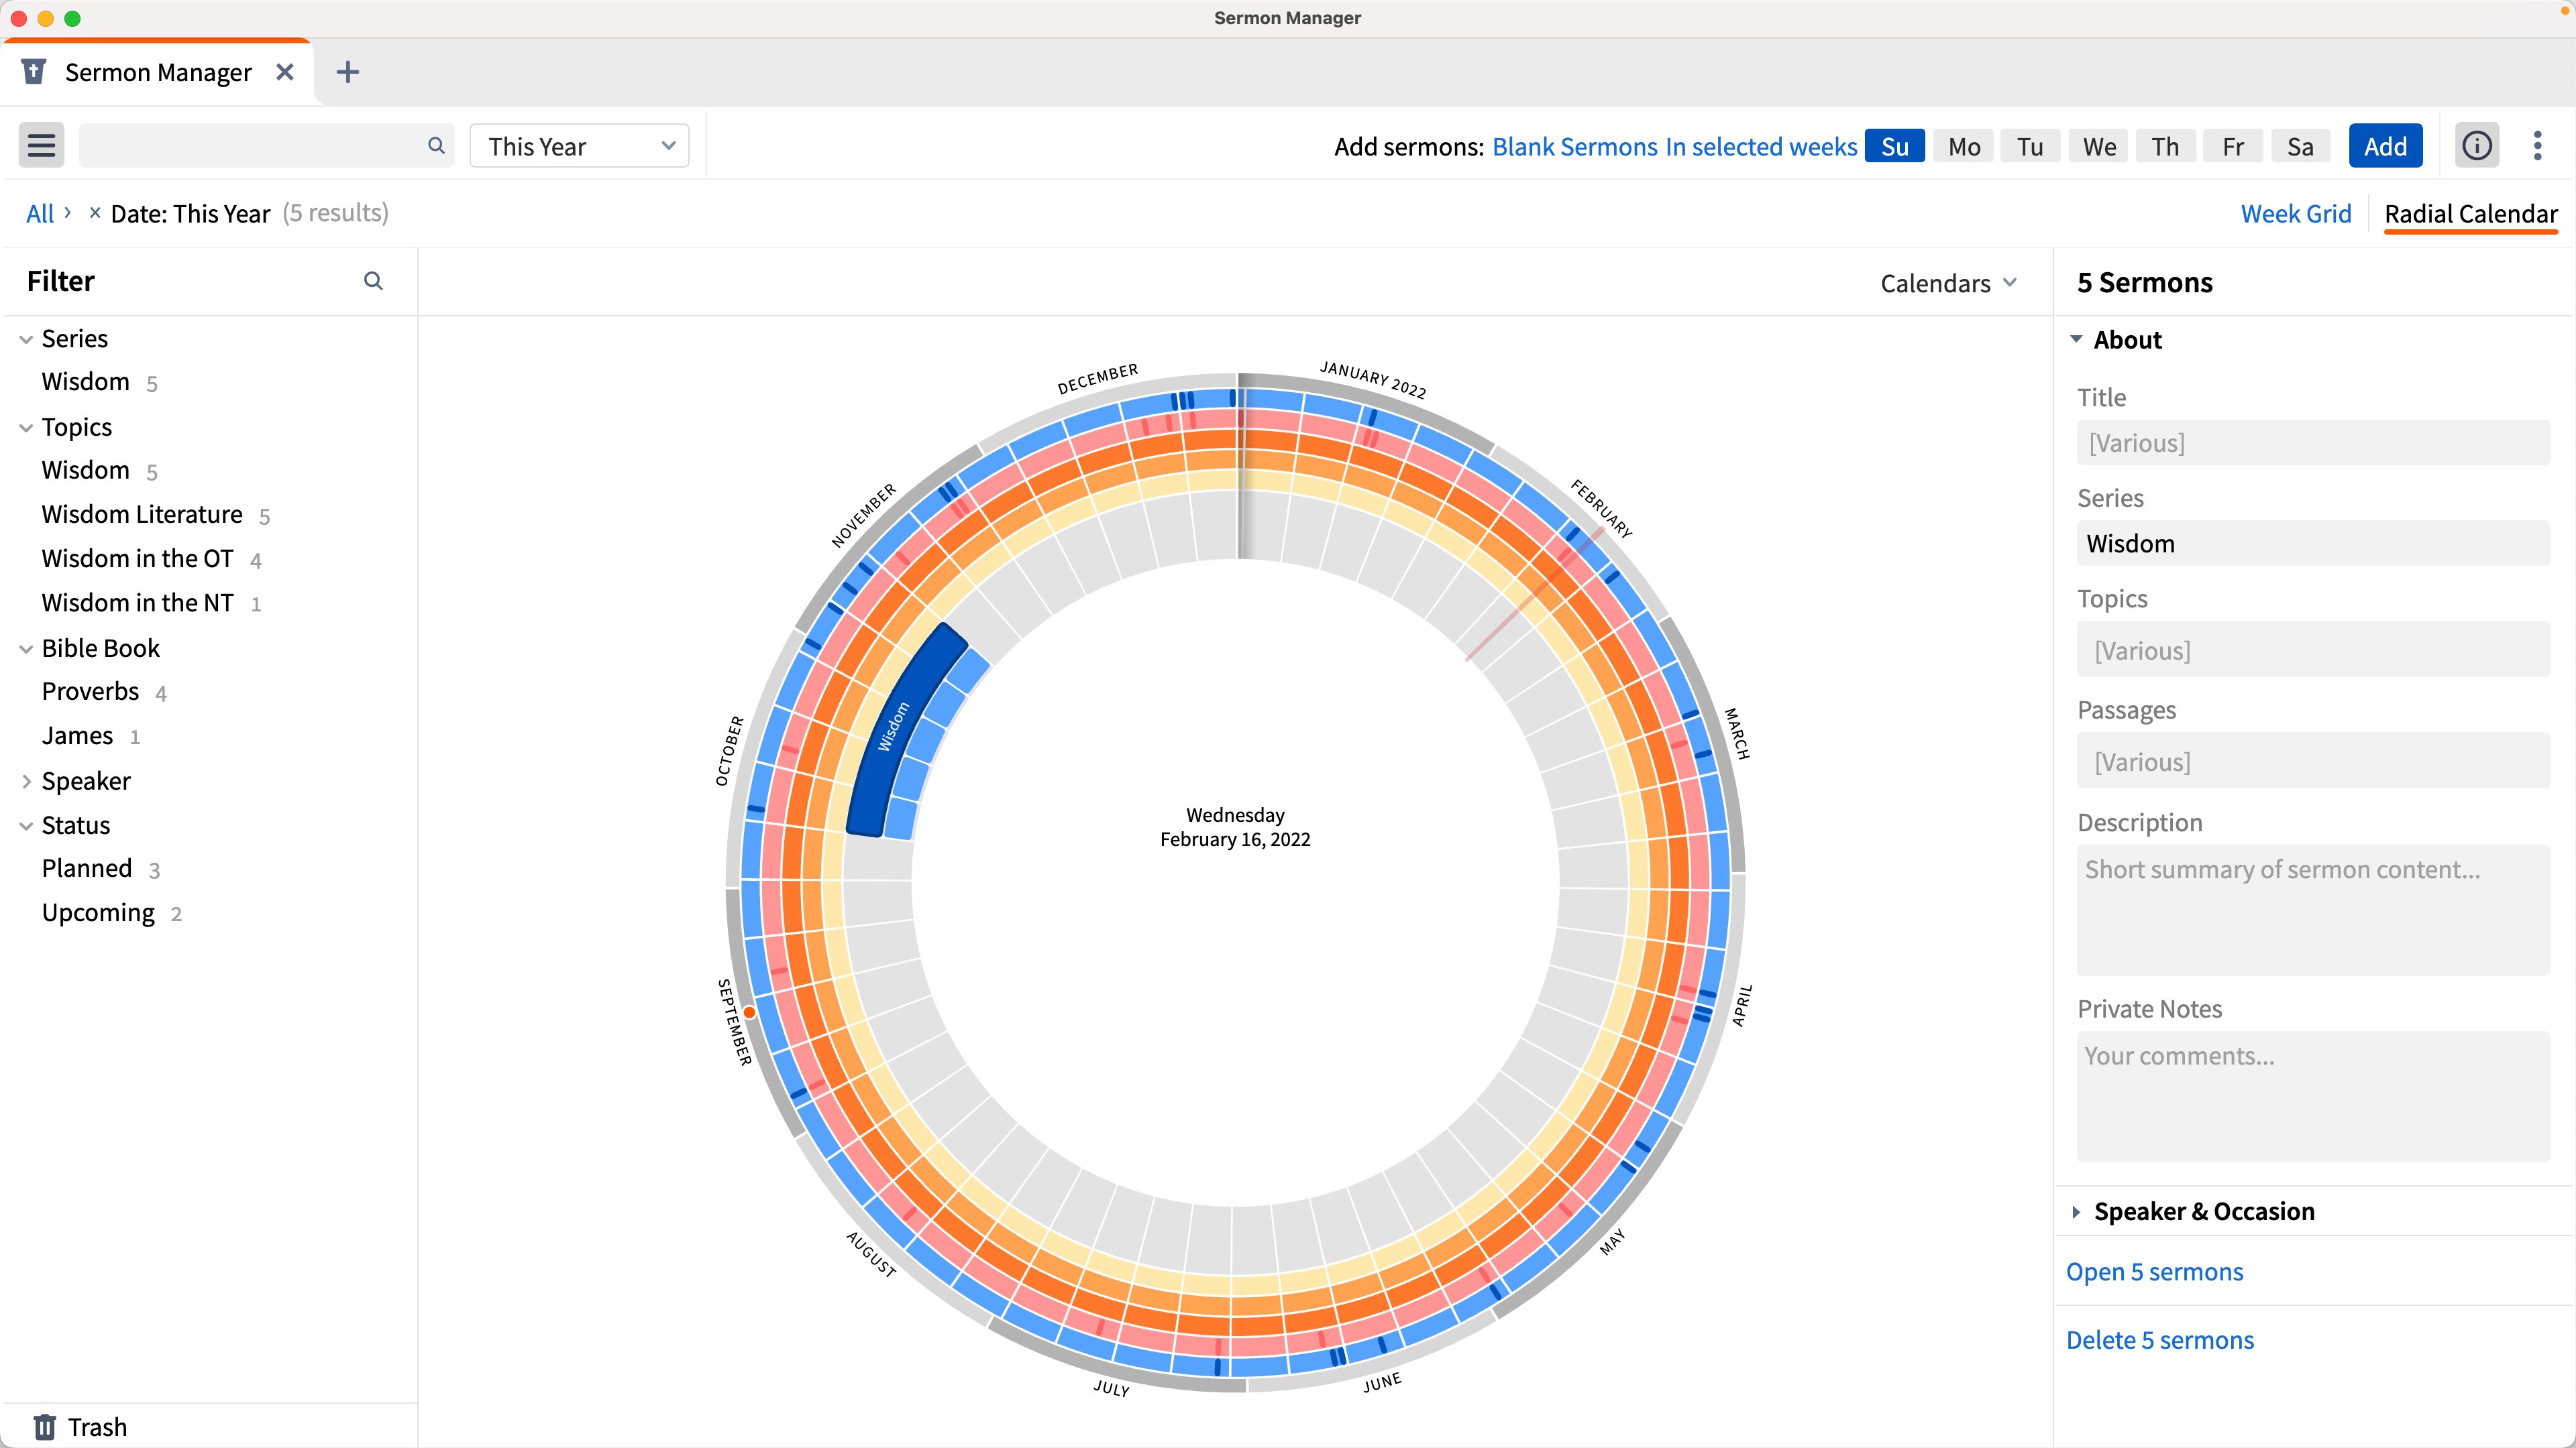Click the All breadcrumb link

(x=39, y=213)
